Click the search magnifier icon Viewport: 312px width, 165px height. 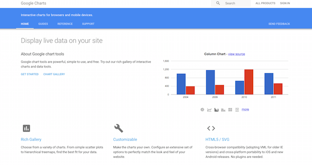(218, 3)
